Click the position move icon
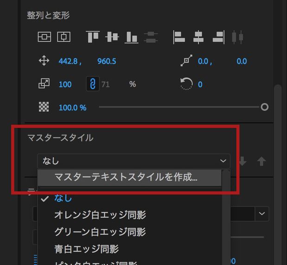Screen dimensions: 287x265 coord(44,61)
